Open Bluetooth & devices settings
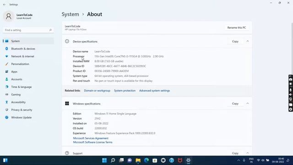 [28, 49]
